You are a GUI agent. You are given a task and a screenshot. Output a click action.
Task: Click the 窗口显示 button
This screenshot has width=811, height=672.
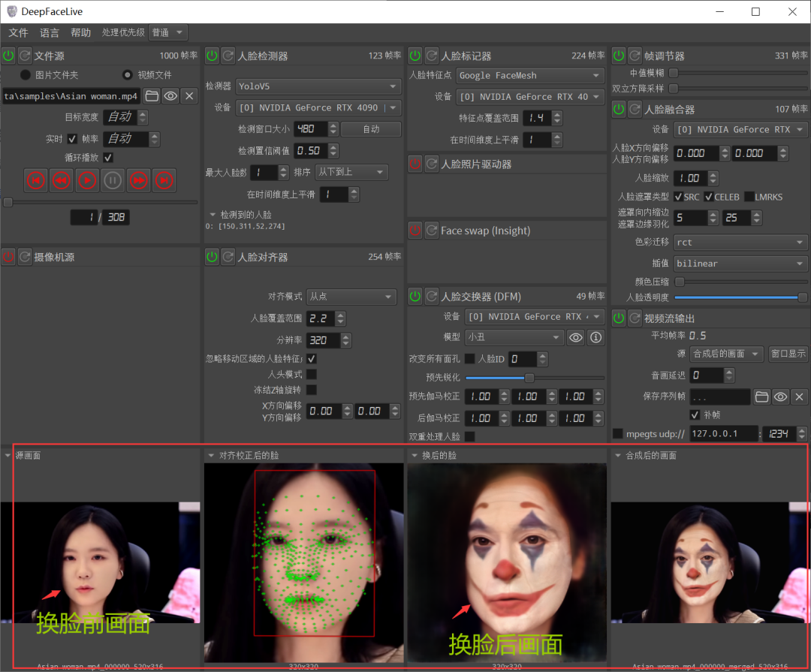788,354
